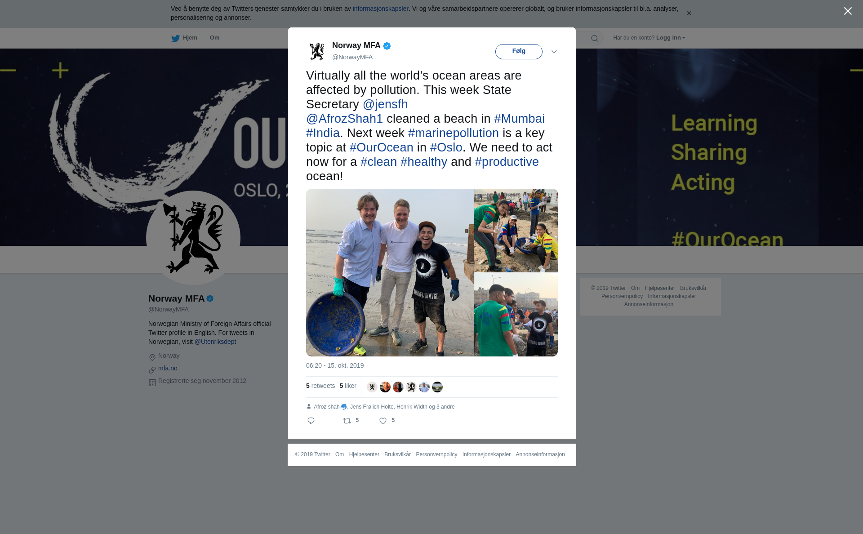Follow Norway MFA with Følg button
The image size is (863, 534).
(519, 52)
